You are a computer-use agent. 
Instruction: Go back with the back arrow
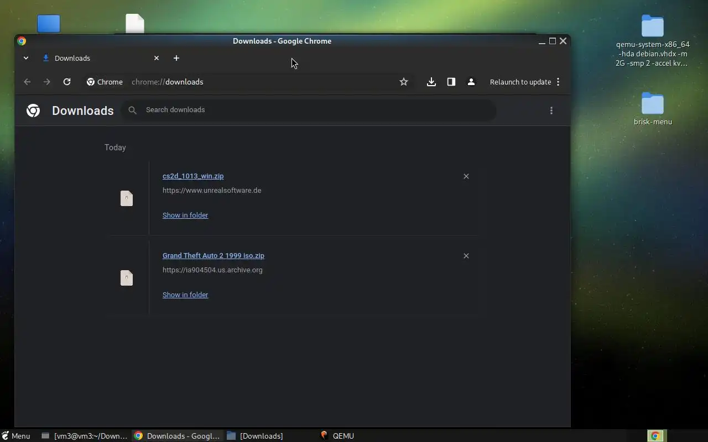[27, 82]
